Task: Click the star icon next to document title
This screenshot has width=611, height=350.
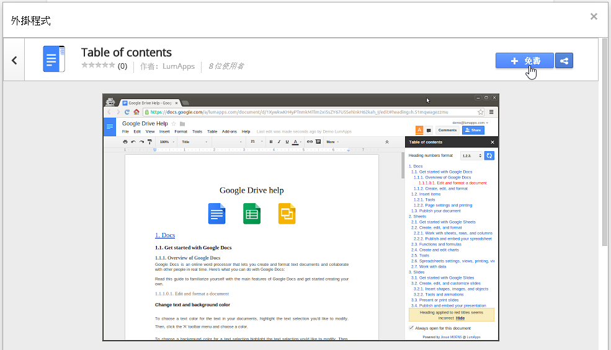Action: tap(174, 124)
